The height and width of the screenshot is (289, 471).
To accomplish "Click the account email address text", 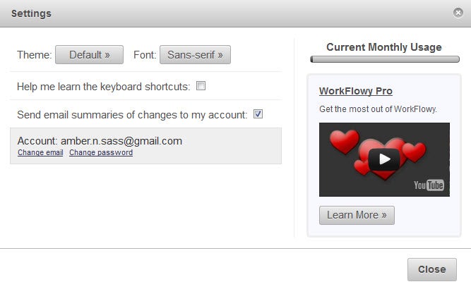I will pos(121,140).
